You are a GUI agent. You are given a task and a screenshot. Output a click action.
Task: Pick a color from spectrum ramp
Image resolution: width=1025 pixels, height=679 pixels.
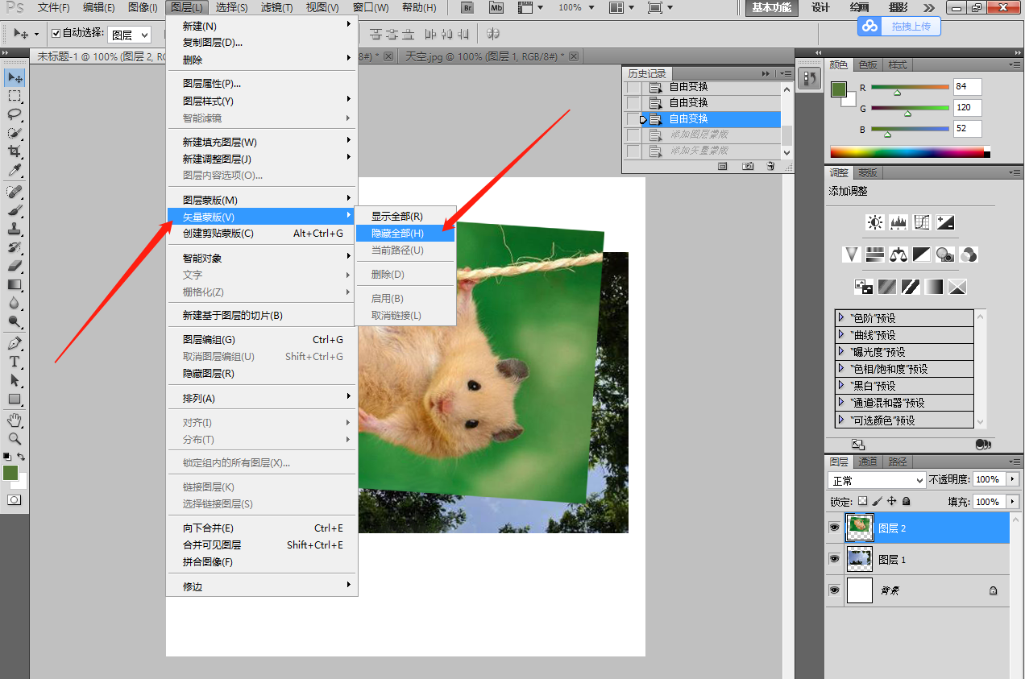click(910, 151)
